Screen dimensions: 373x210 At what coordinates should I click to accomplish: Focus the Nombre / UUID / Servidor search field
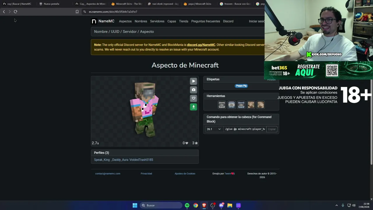pyautogui.click(x=178, y=32)
